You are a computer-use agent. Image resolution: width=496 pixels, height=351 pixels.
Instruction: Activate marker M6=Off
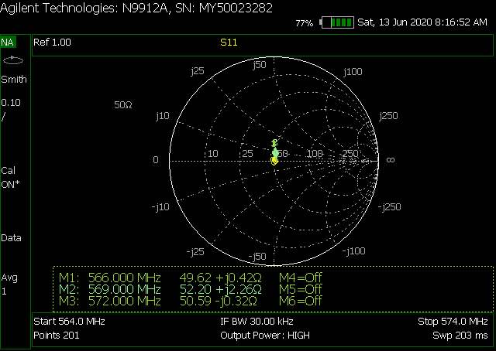(300, 301)
